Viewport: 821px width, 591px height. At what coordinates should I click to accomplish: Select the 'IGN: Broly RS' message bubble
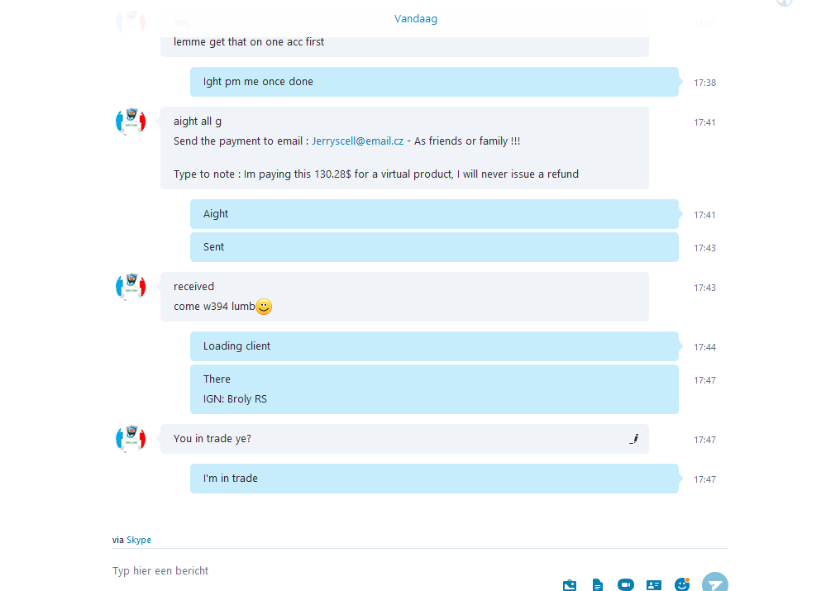click(x=434, y=389)
